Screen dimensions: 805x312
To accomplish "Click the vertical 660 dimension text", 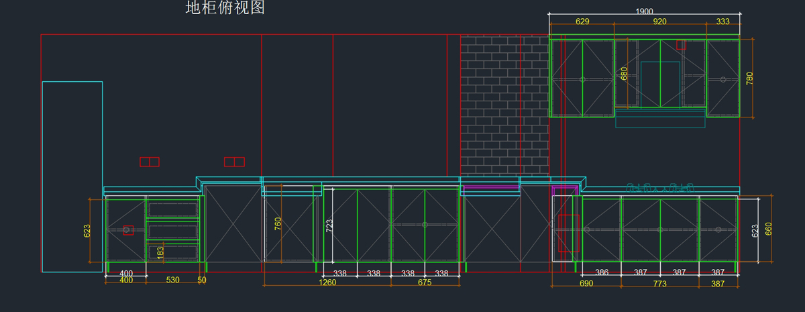I will tap(769, 230).
